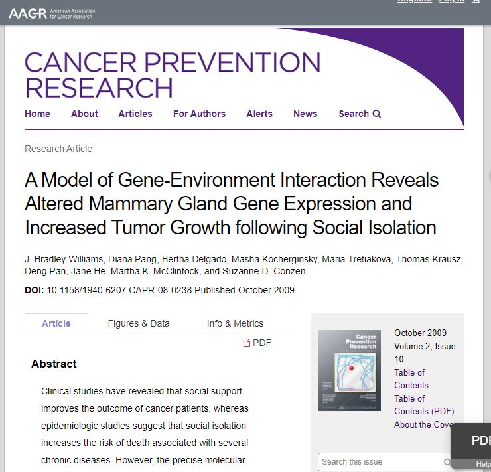Open the Alerts menu item
491x472 pixels.
tap(259, 114)
